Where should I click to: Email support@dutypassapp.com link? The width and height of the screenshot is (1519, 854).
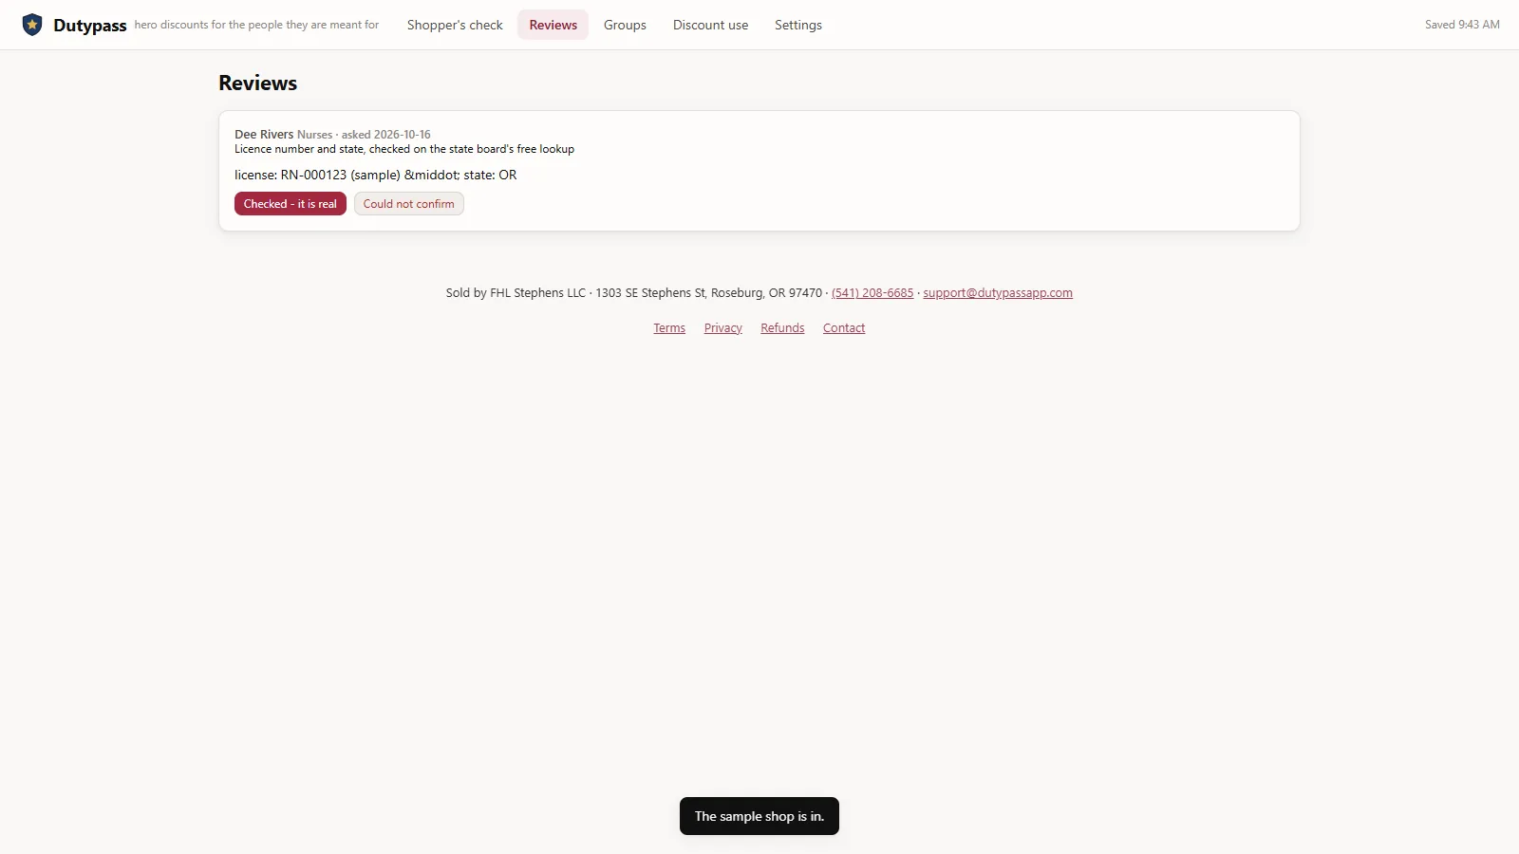(x=998, y=293)
